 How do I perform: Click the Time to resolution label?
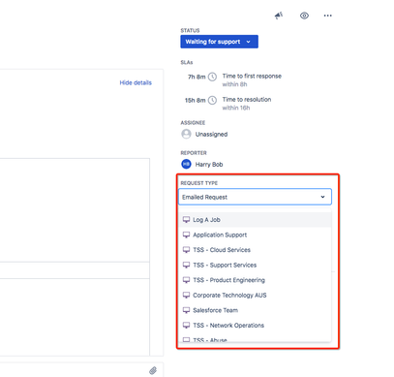pyautogui.click(x=247, y=100)
